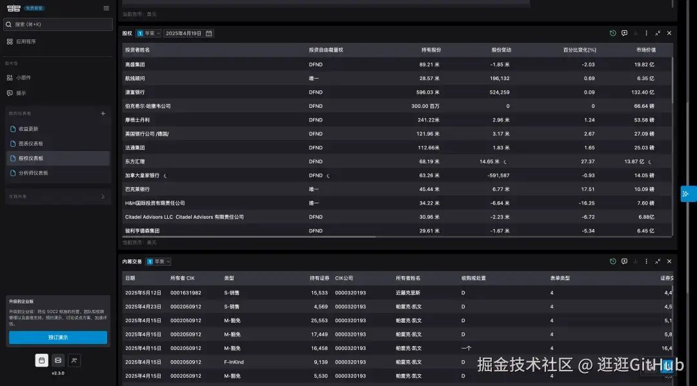Add a new dashboard with the plus icon
The width and height of the screenshot is (697, 386).
click(103, 114)
